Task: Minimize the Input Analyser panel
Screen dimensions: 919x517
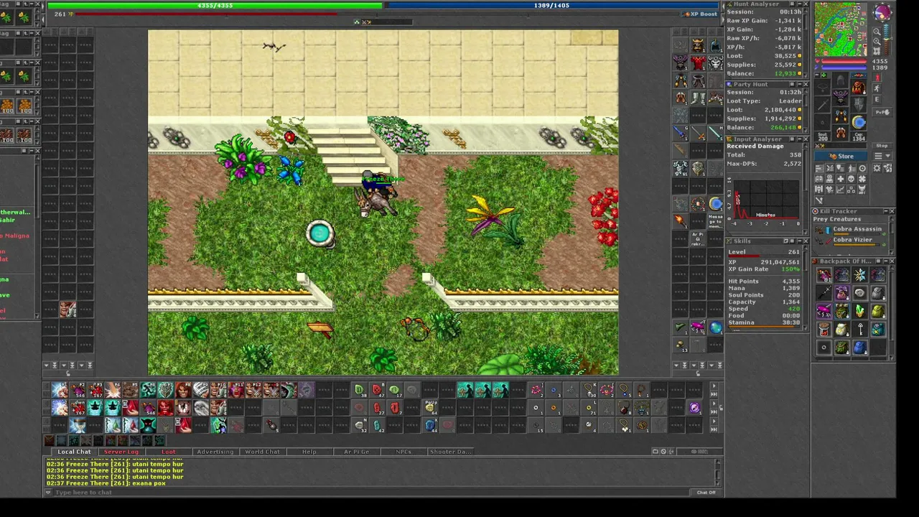Action: pos(798,139)
